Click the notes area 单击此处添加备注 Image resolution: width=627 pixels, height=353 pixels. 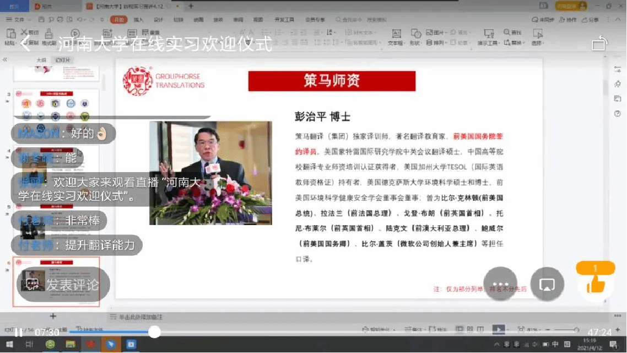[x=140, y=317]
